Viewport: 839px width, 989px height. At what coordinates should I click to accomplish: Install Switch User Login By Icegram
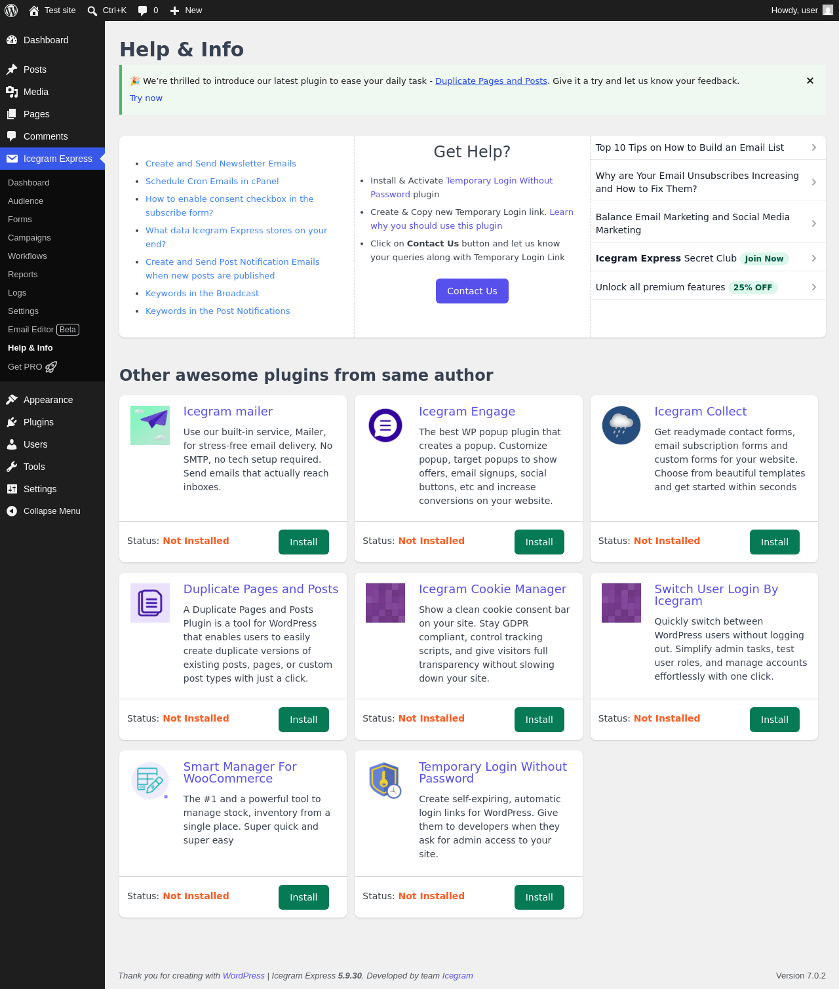pos(775,720)
